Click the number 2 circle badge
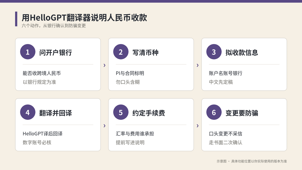 121,52
